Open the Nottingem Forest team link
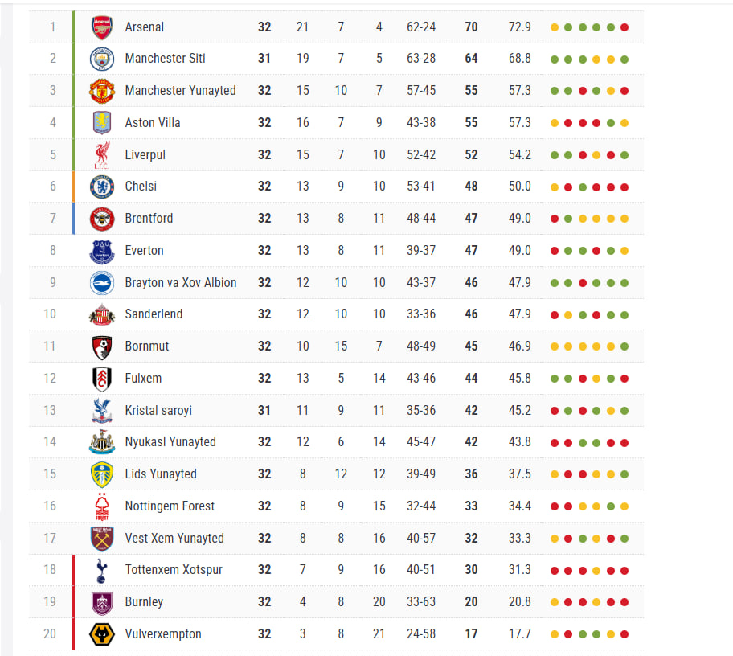 coord(170,506)
